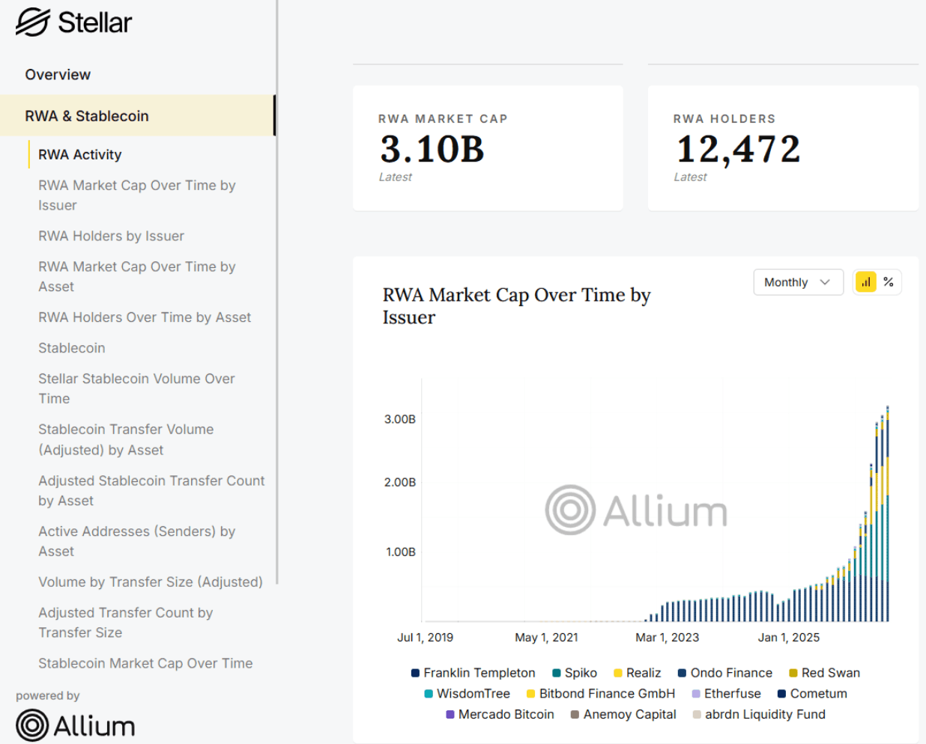Image resolution: width=926 pixels, height=744 pixels.
Task: Toggle Spiko legend swatch
Action: 557,673
